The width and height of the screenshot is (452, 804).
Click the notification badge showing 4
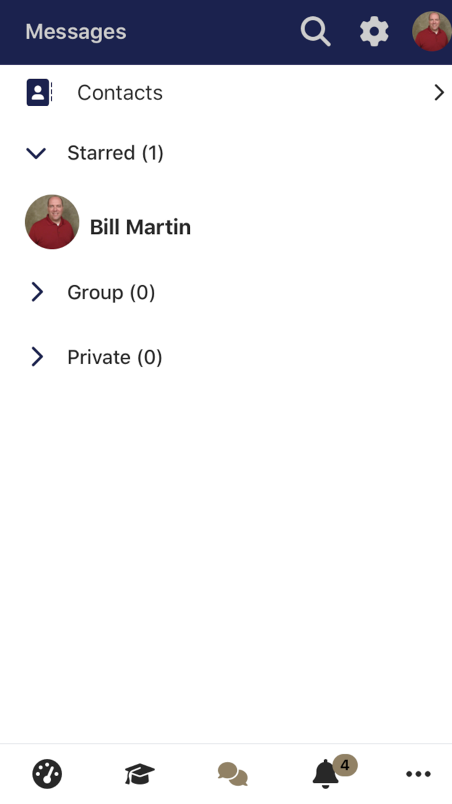point(345,765)
